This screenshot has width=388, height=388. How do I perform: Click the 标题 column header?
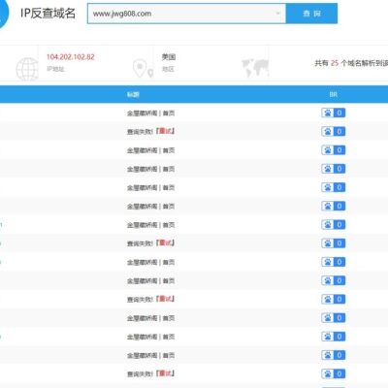133,94
